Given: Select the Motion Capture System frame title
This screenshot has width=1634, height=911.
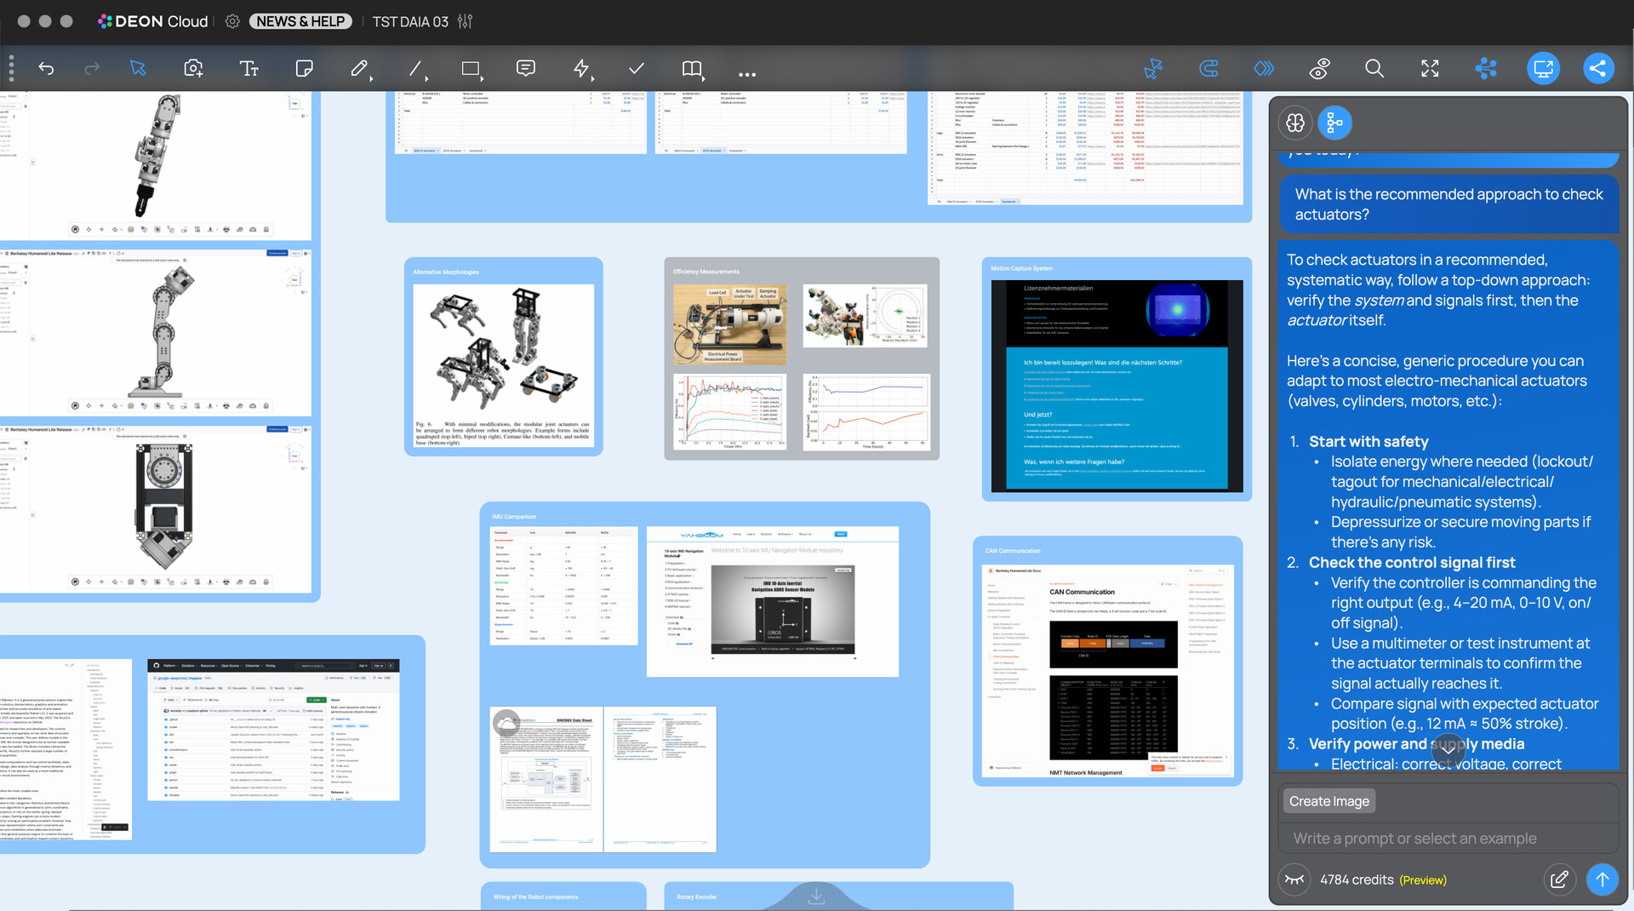Looking at the screenshot, I should (1021, 268).
